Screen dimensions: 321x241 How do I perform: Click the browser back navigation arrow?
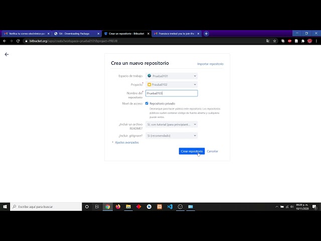point(5,41)
